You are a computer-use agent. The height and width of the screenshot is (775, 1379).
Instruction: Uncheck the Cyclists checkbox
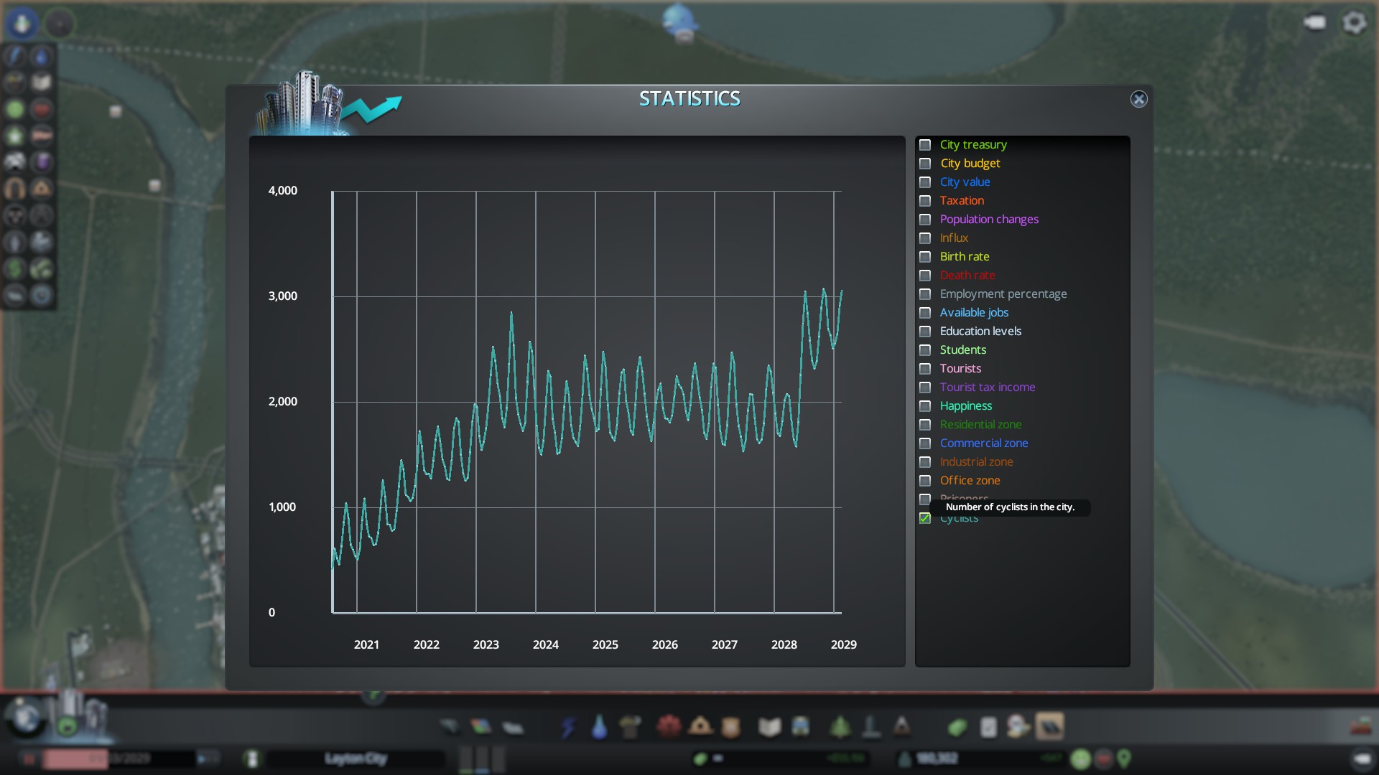coord(925,518)
